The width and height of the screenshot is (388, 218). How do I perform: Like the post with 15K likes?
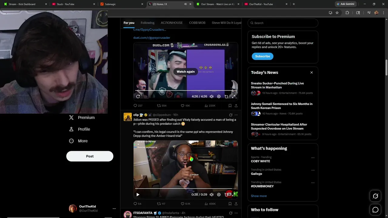tap(185, 106)
